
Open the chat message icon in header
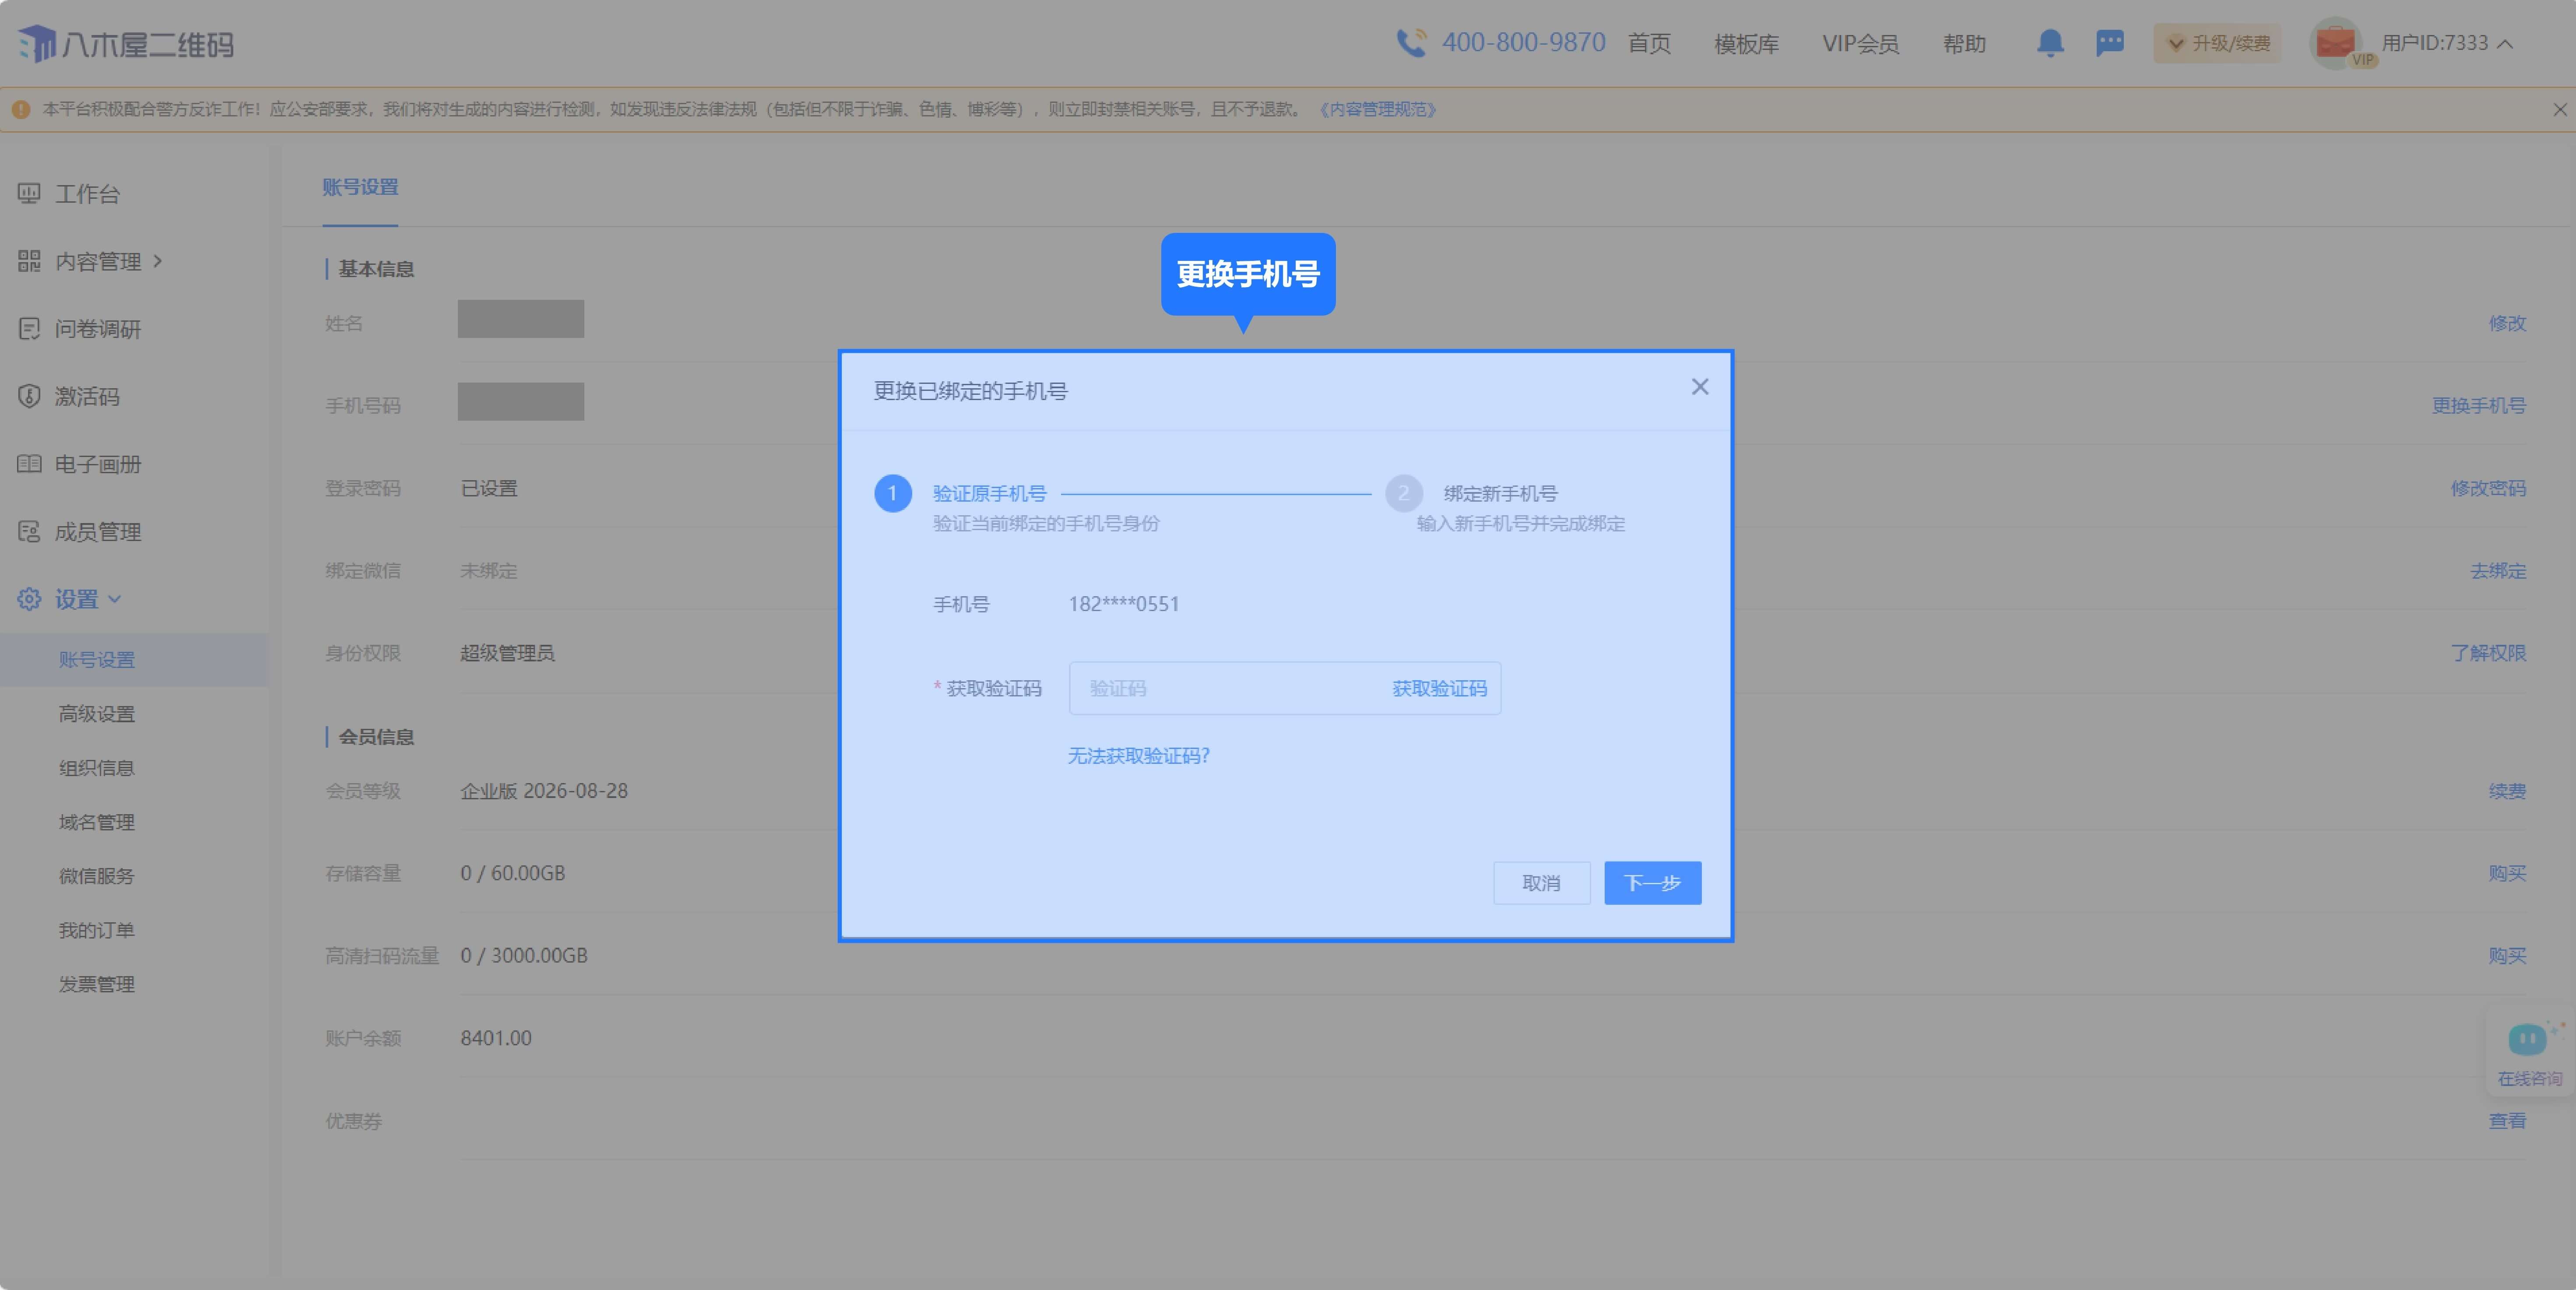pyautogui.click(x=2109, y=43)
